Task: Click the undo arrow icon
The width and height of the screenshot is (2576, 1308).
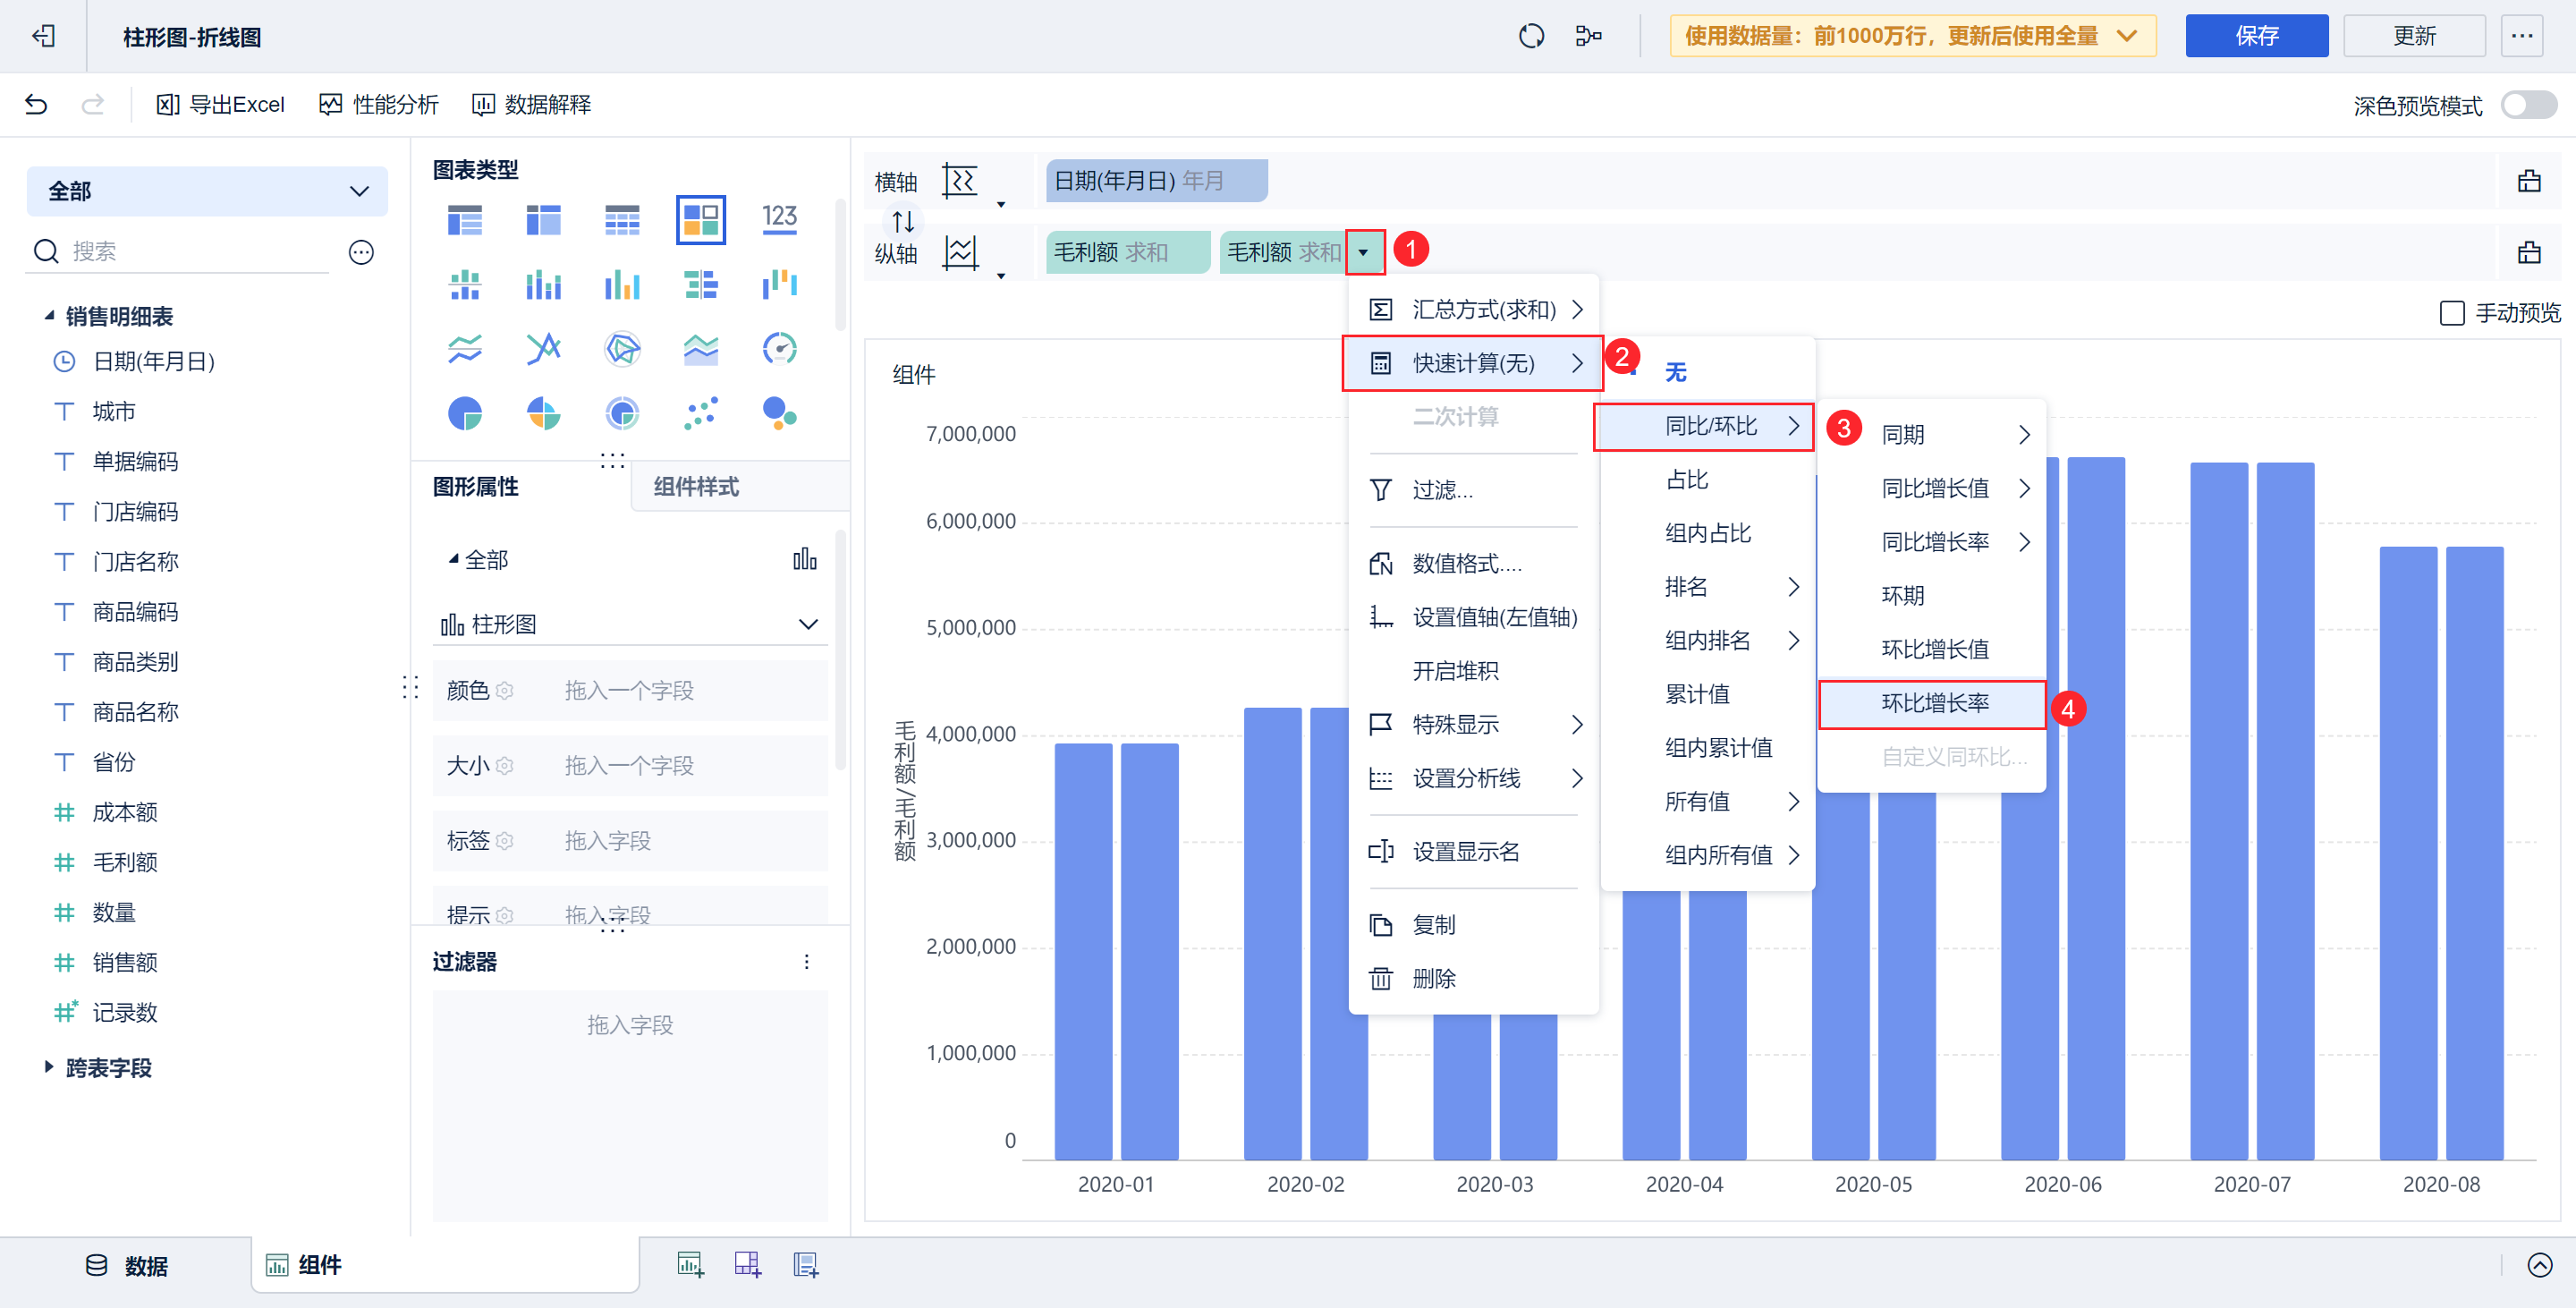Action: (36, 104)
